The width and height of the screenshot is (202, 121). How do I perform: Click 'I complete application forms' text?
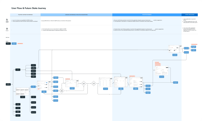click(190, 22)
